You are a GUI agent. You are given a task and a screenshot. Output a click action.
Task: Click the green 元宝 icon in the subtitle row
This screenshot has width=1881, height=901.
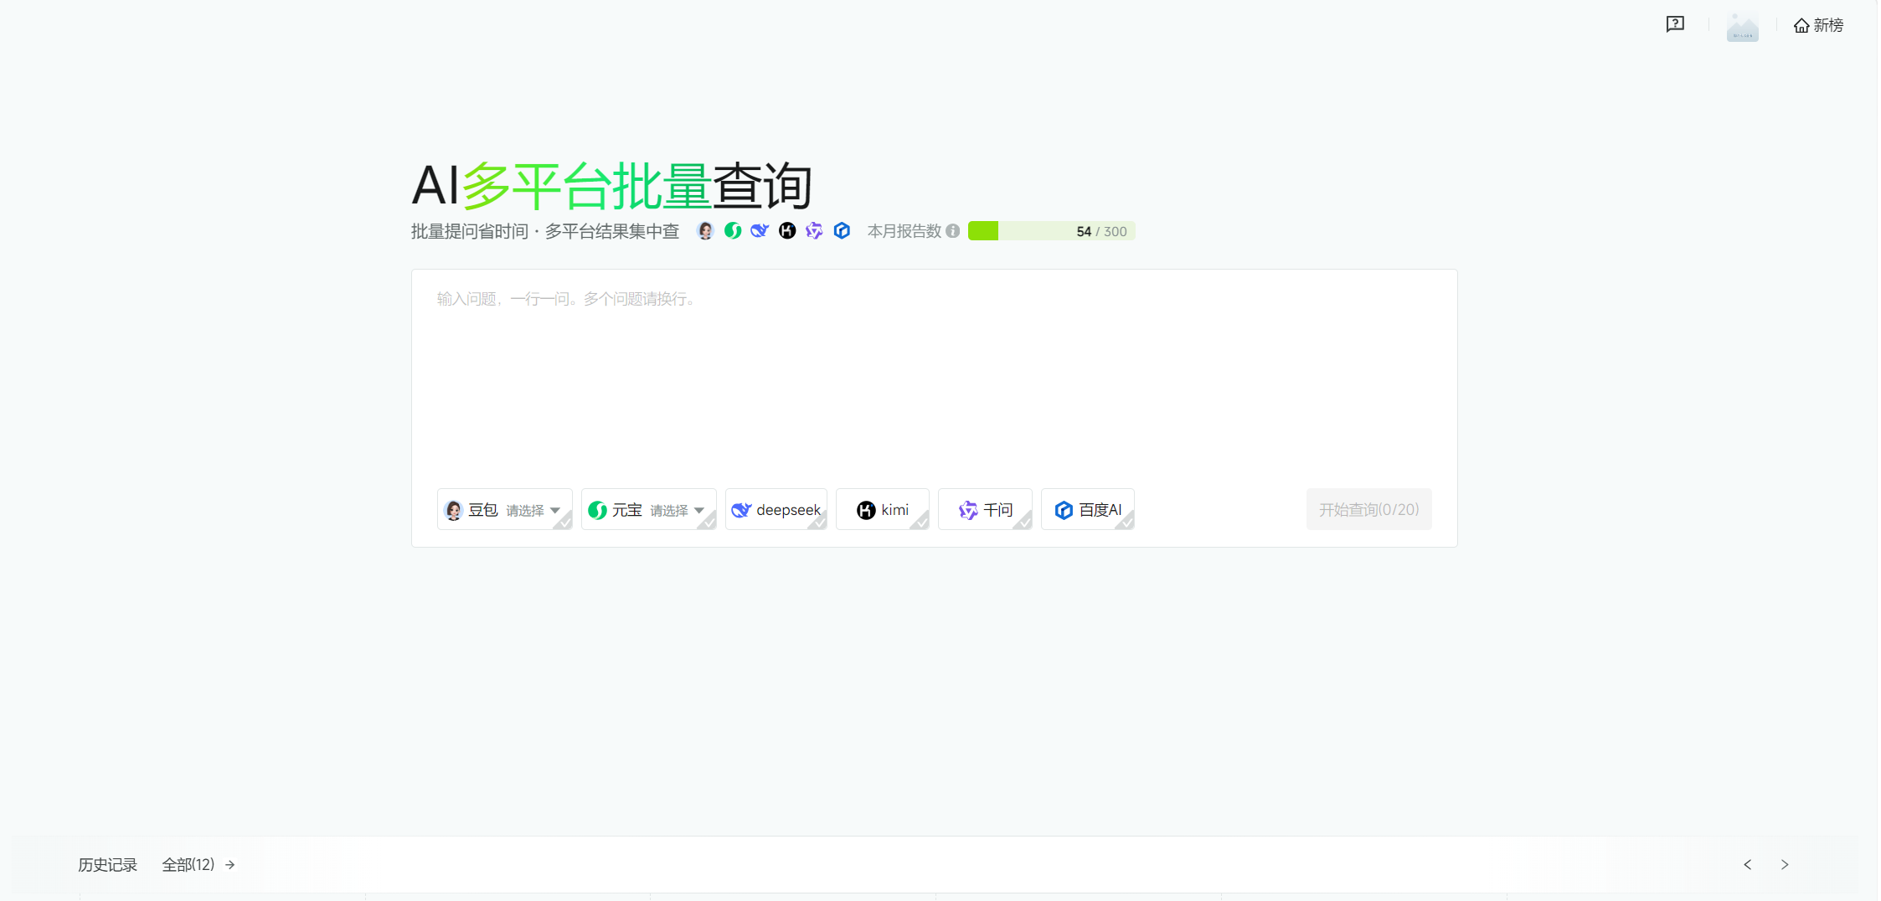733,230
